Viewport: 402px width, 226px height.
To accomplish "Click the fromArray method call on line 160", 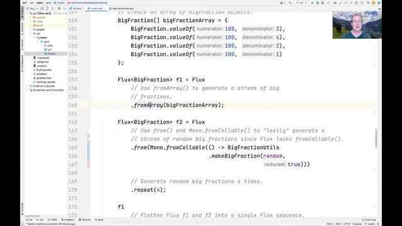I will point(148,105).
